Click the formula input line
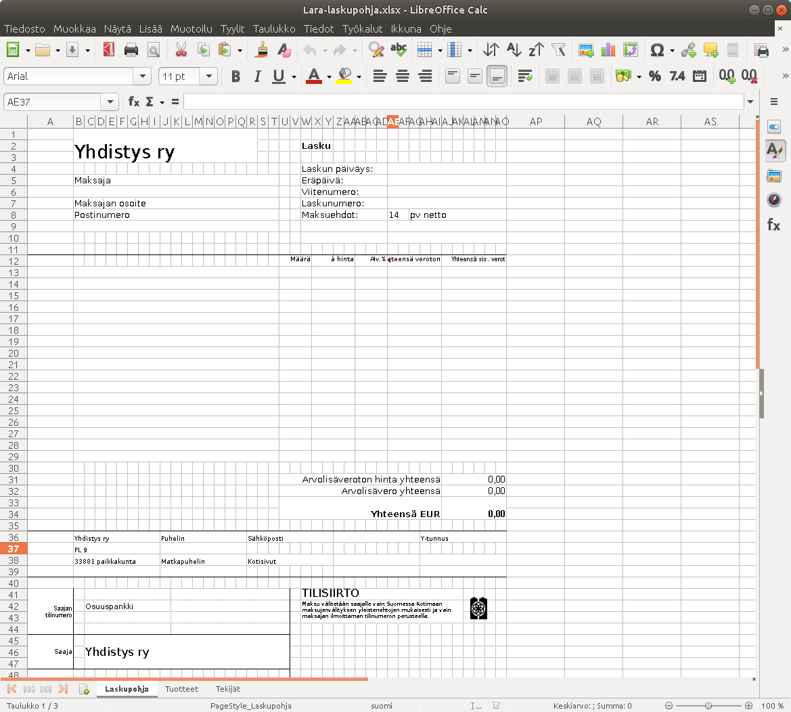Screen dimensions: 791x712 tap(463, 102)
